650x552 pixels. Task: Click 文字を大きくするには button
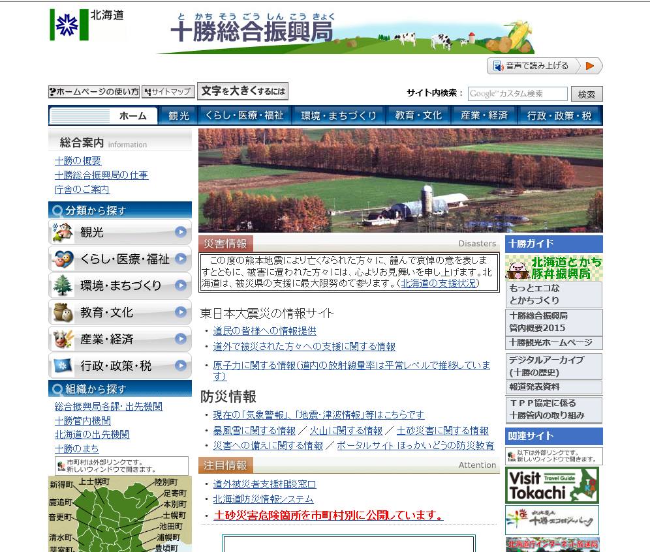[x=243, y=91]
